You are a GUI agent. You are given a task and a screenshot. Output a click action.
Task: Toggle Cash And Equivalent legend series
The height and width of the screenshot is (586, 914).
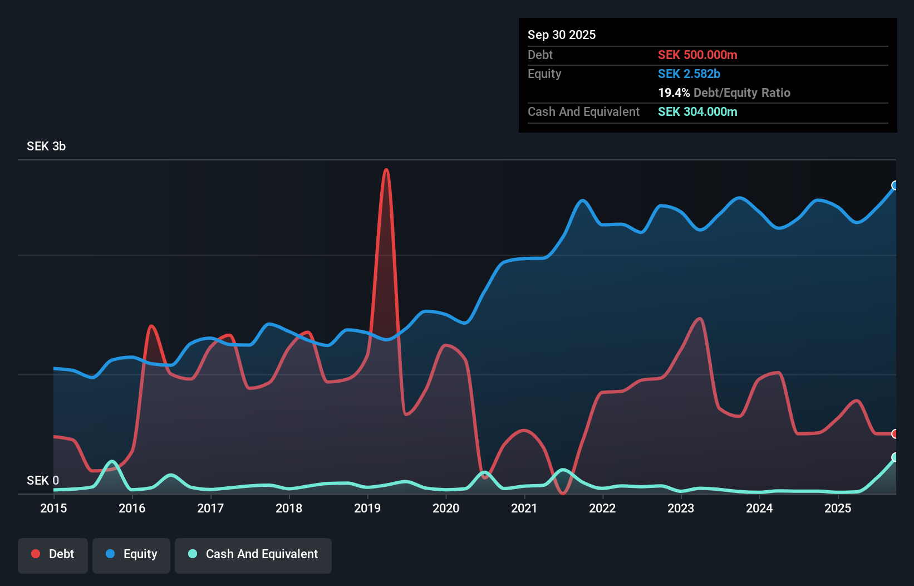coord(253,555)
